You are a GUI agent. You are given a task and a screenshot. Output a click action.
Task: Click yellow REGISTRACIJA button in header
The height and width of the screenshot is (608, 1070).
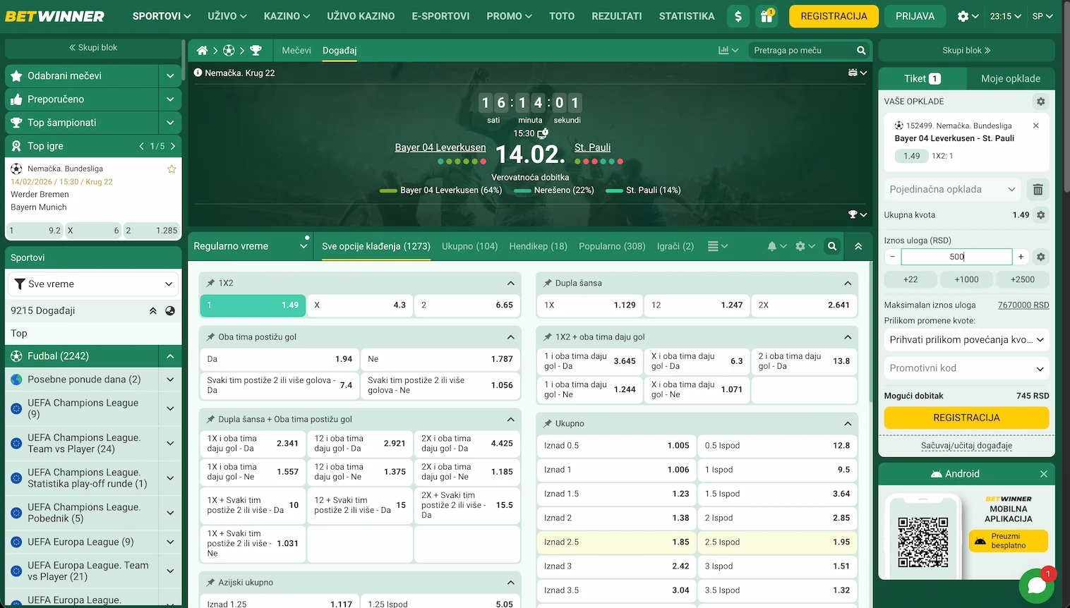(x=834, y=16)
